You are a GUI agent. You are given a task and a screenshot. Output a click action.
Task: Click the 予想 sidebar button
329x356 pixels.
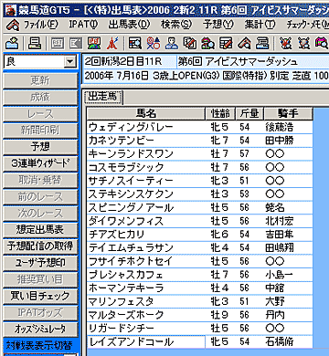pos(40,147)
